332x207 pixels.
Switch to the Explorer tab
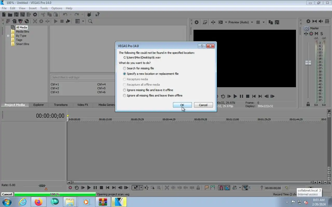tap(39, 105)
